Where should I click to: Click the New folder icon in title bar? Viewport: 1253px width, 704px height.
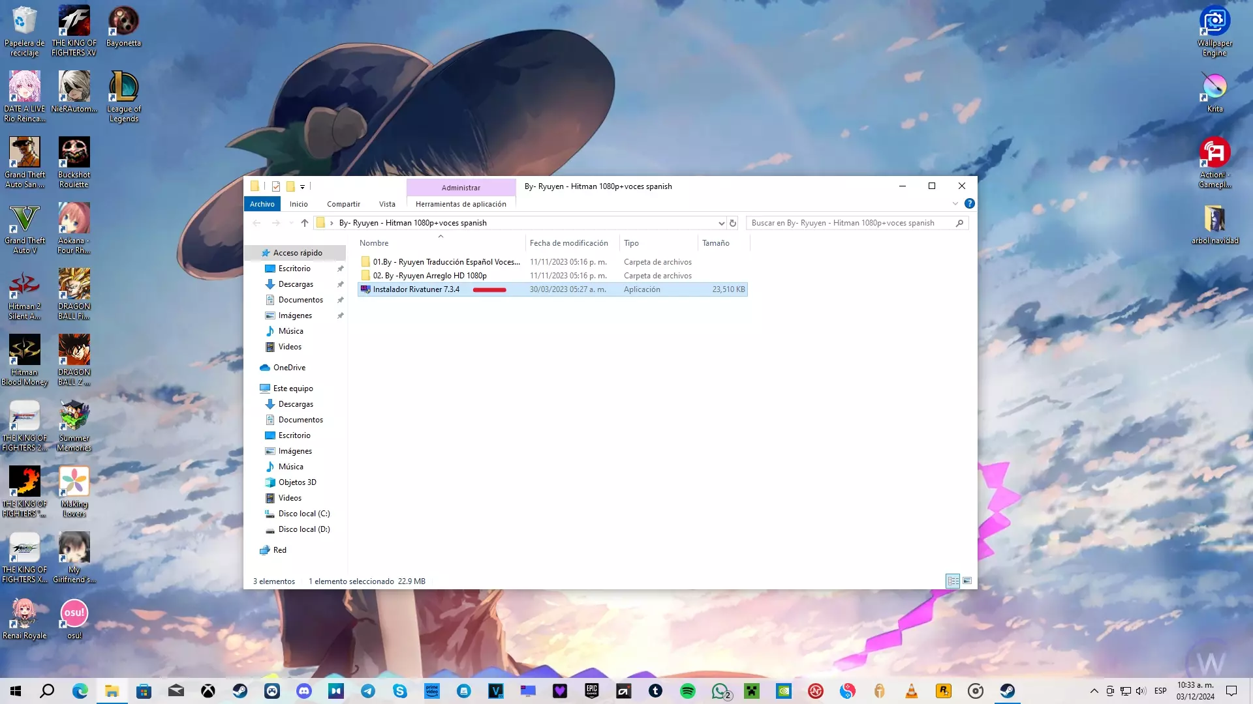point(290,186)
